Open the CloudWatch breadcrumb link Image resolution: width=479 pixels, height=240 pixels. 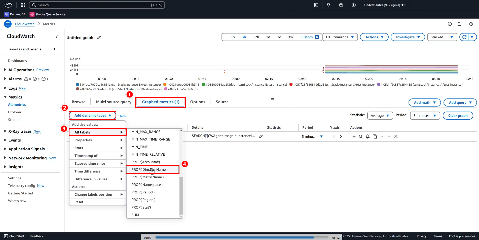point(25,24)
